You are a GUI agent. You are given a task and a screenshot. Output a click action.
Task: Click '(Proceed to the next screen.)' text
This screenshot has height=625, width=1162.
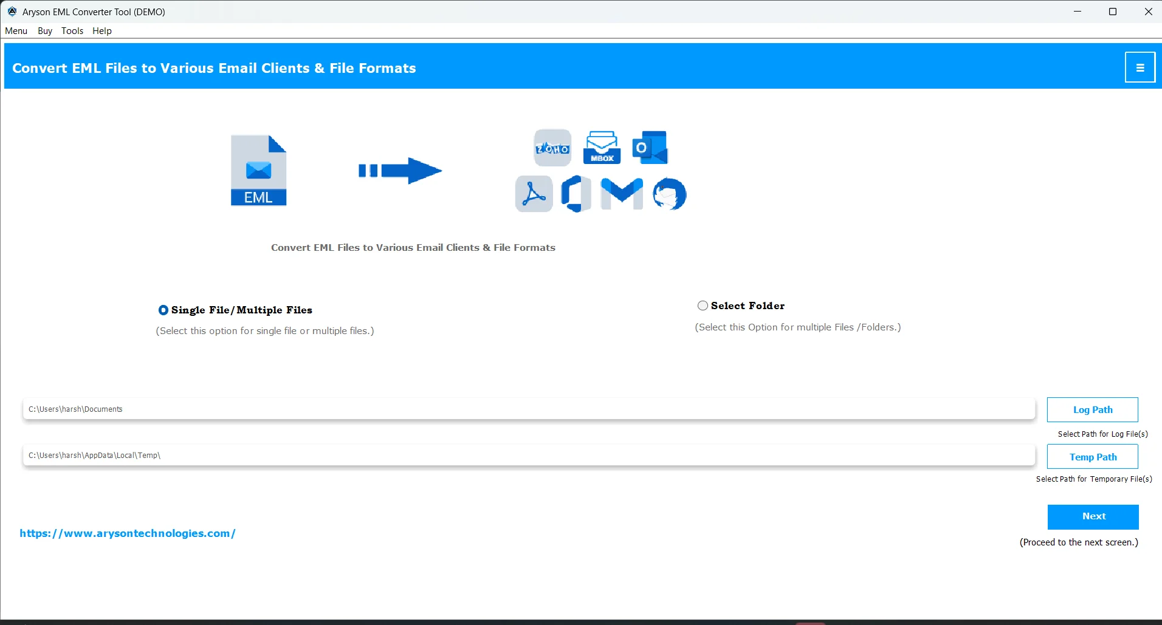pyautogui.click(x=1079, y=542)
